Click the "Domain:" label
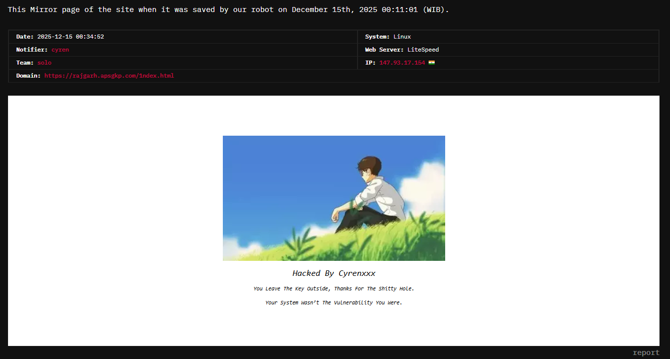This screenshot has width=670, height=359. pyautogui.click(x=28, y=76)
